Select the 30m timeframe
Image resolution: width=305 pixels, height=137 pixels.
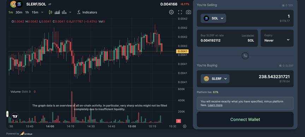(x=19, y=12)
